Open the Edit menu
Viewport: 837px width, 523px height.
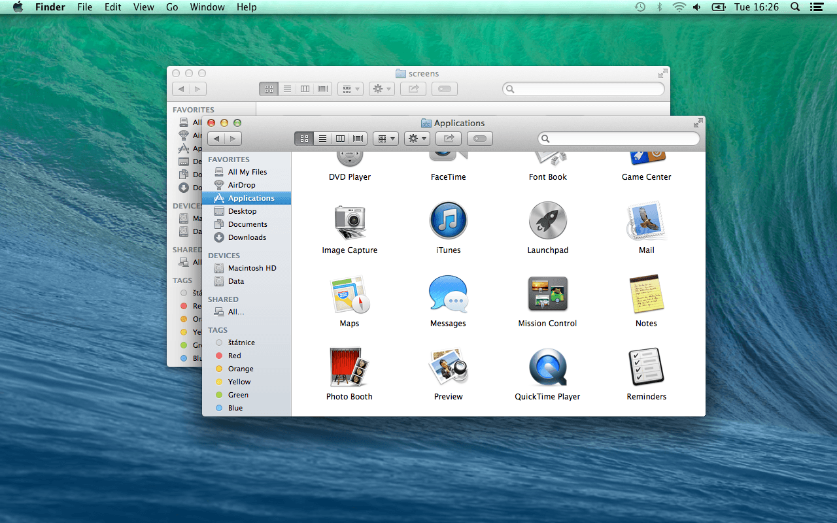click(113, 7)
